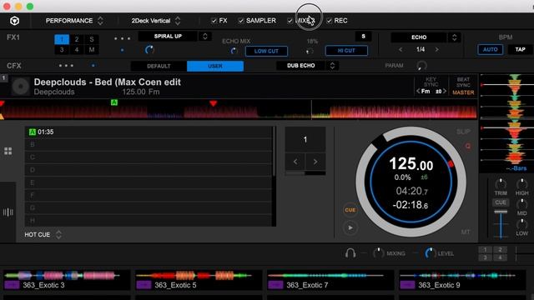Open the PERFORMANCE mode dropdown
The width and height of the screenshot is (534, 300).
(74, 21)
